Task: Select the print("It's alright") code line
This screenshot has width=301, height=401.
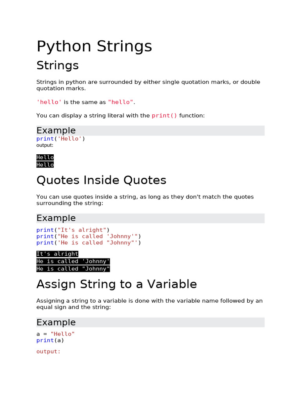Action: click(73, 230)
